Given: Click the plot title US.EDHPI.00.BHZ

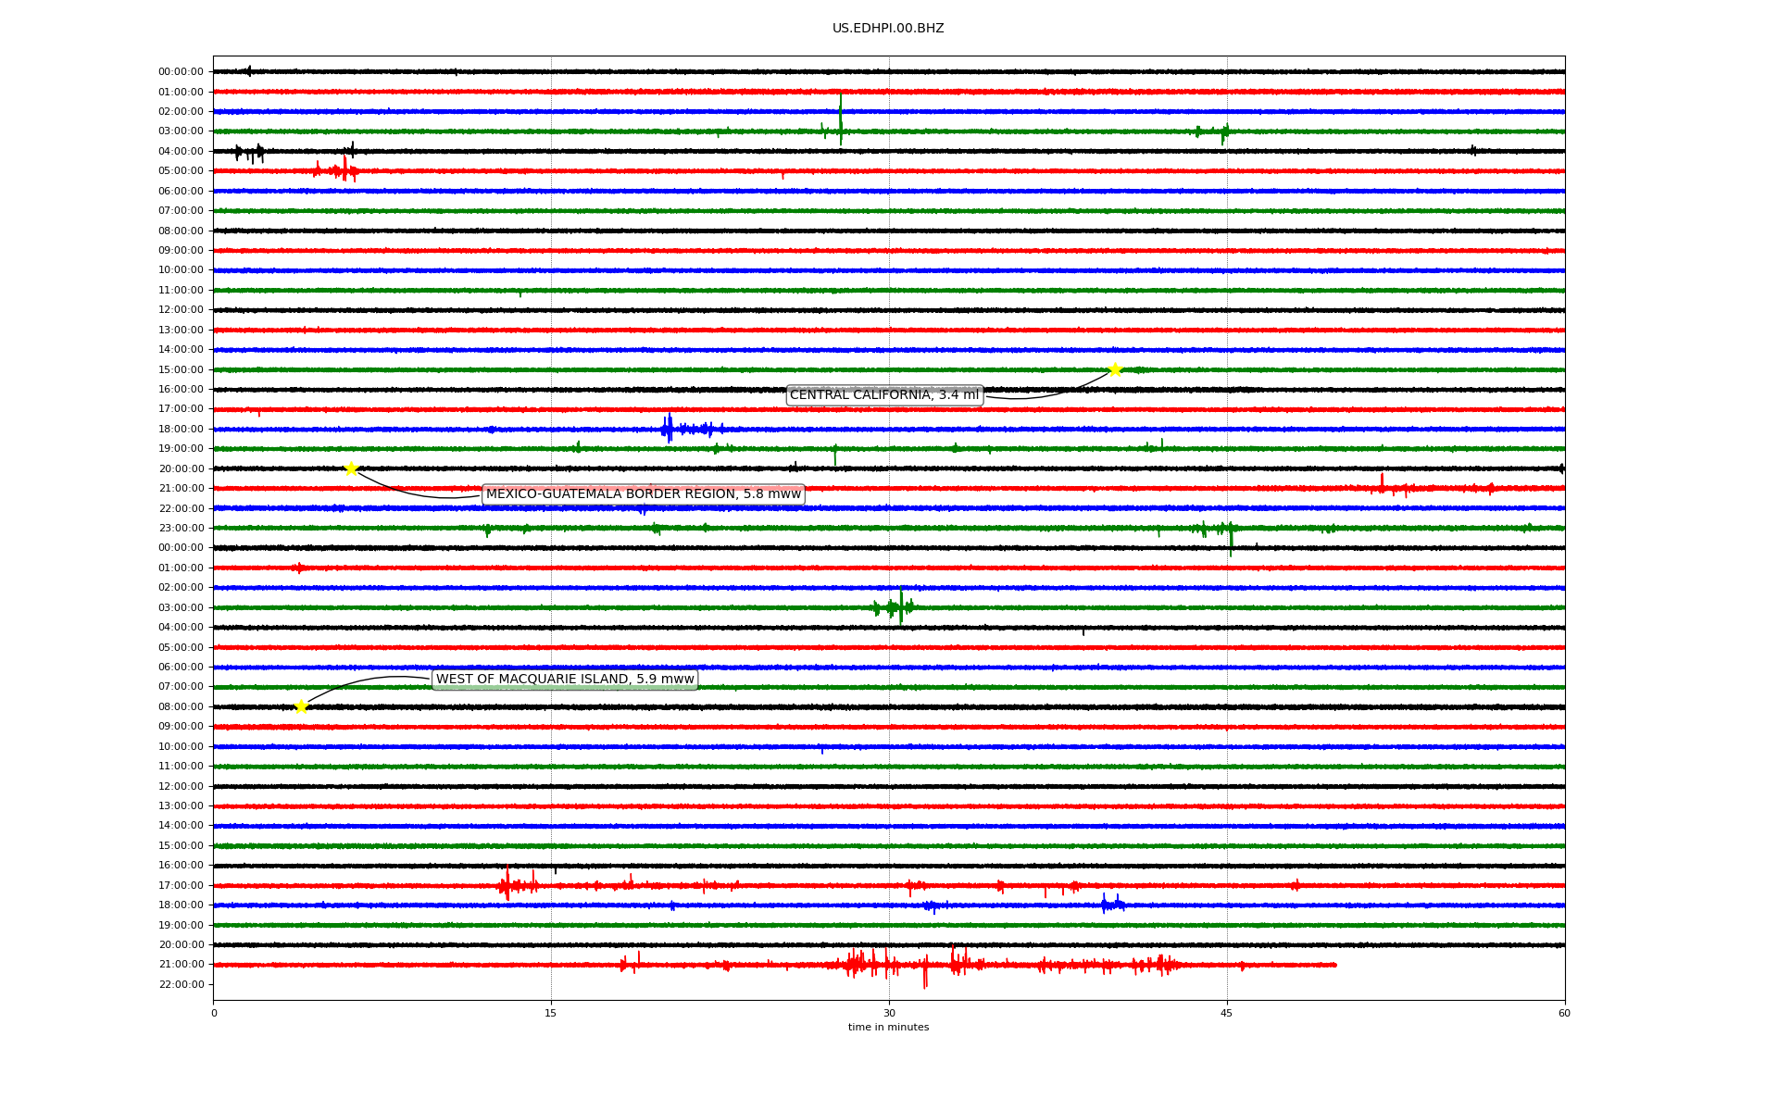Looking at the screenshot, I should click(888, 29).
